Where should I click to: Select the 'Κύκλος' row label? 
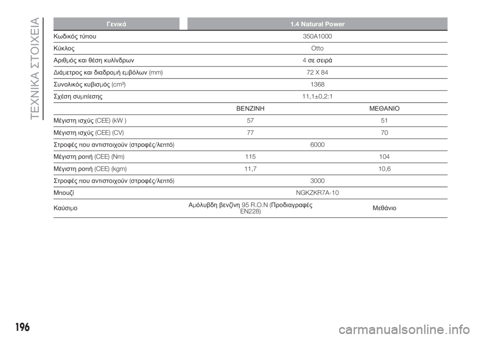click(x=64, y=48)
